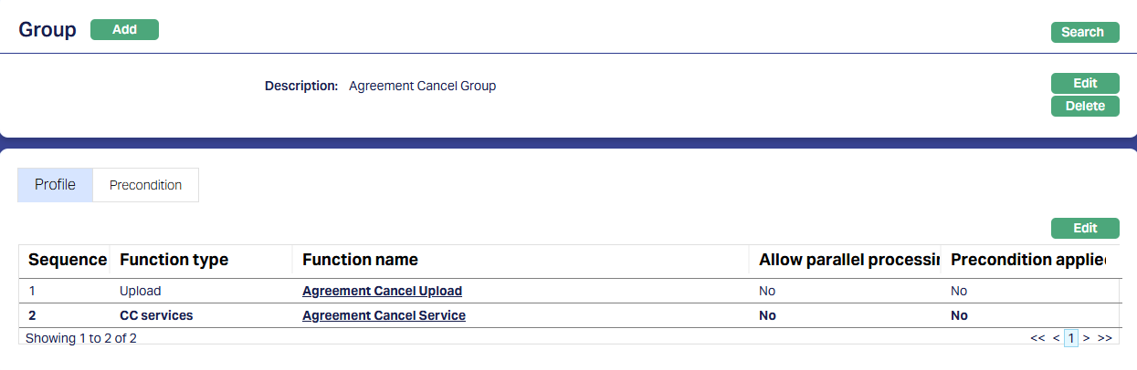Go to the first page of results
Viewport: 1137px width, 370px height.
pyautogui.click(x=1037, y=338)
